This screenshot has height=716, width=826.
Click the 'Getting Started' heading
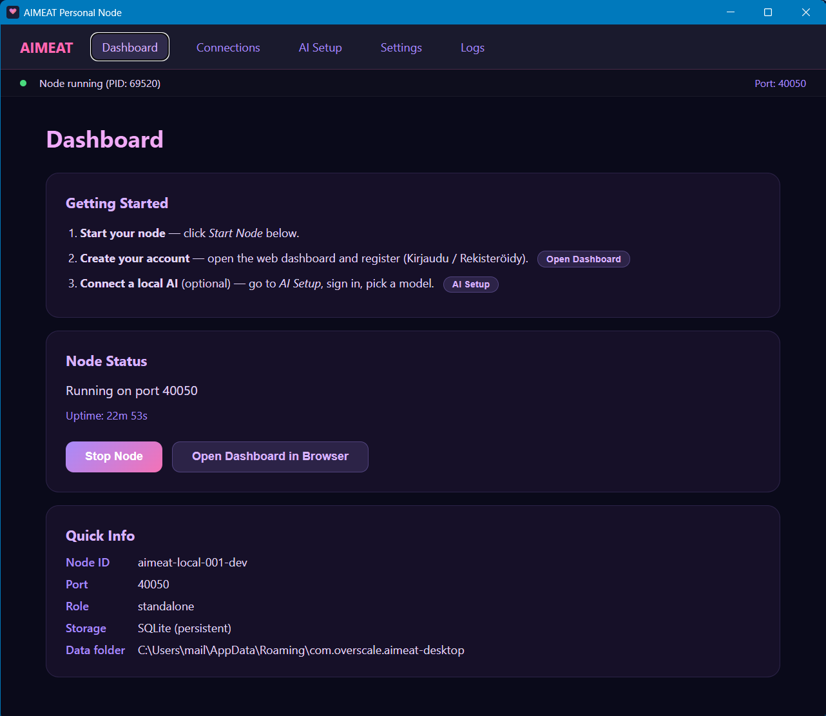click(117, 203)
